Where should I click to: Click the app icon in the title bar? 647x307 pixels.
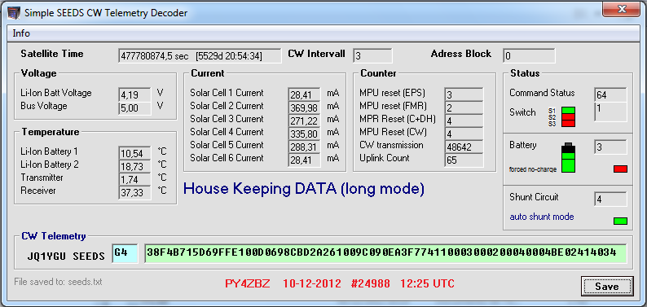click(x=14, y=12)
